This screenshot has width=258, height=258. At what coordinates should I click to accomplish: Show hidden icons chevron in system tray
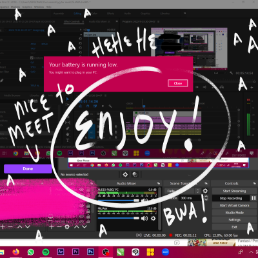click(x=251, y=252)
